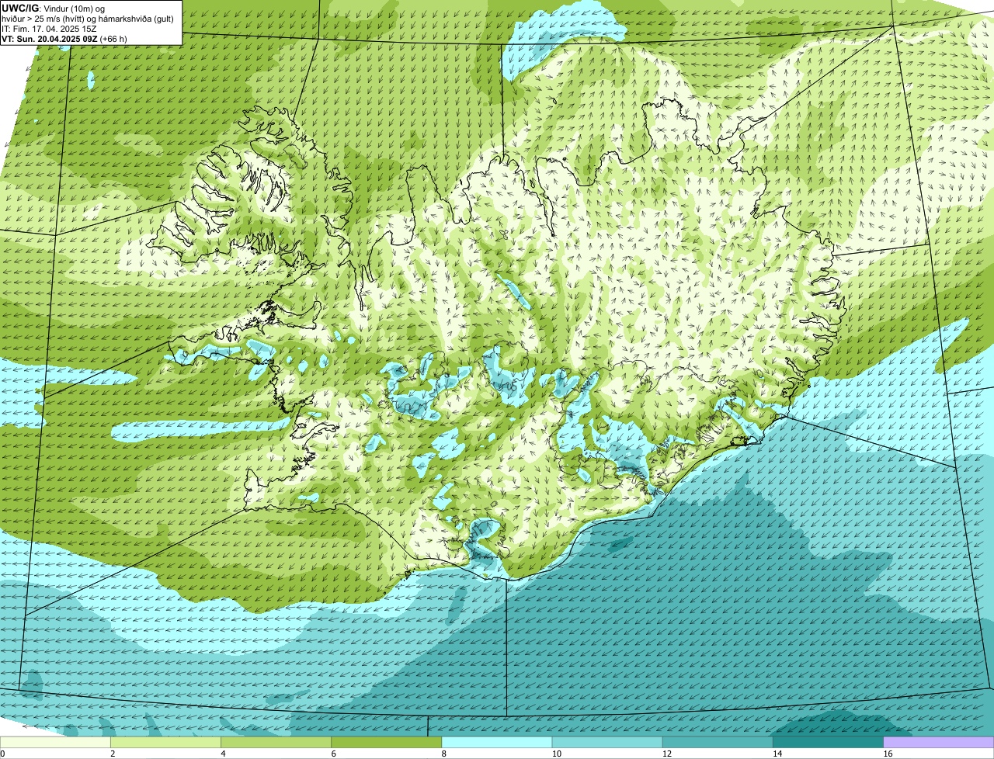Click the medium green 4–6 m/s legend swatch

276,742
